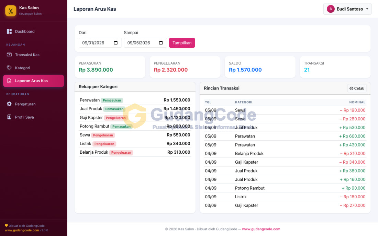Click the Sewa transaction of Rp 280.000
The image size is (378, 236).
click(x=285, y=119)
